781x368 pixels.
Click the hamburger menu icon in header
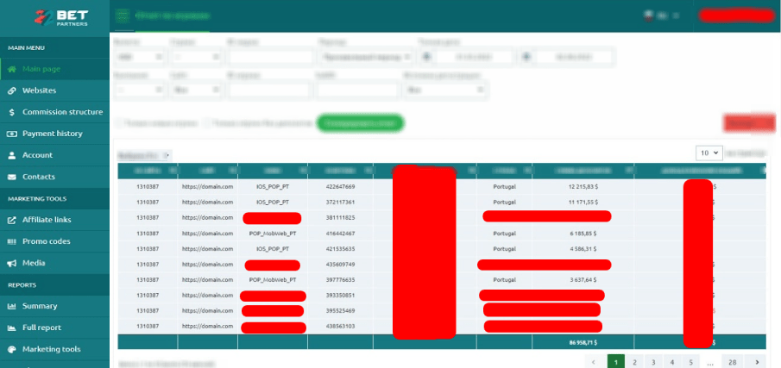[124, 15]
